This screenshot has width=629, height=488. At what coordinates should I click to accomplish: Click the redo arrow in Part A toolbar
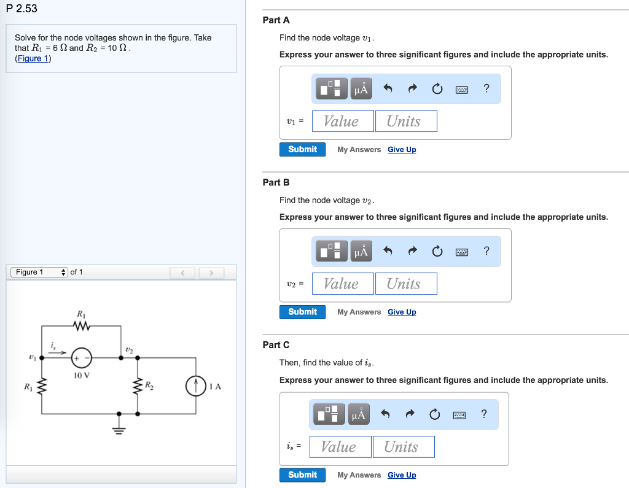point(412,88)
